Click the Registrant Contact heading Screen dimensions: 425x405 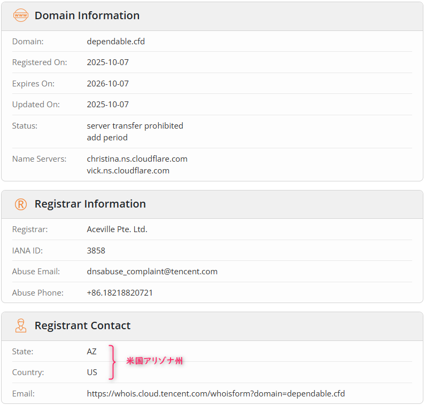(x=82, y=325)
